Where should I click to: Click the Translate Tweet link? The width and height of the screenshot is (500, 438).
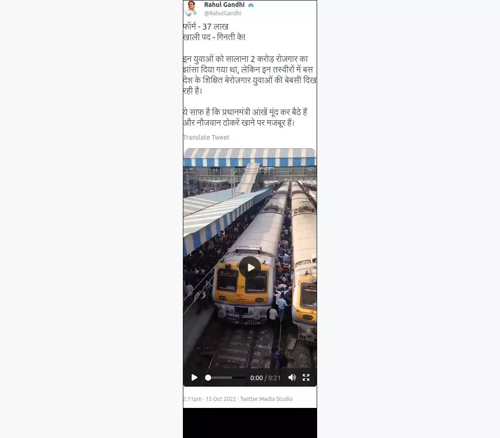(x=206, y=137)
